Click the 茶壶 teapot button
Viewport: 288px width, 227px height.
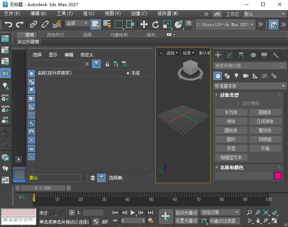tap(231, 148)
